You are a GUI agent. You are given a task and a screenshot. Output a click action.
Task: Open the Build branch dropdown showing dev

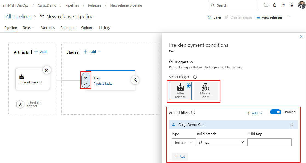coord(221,142)
